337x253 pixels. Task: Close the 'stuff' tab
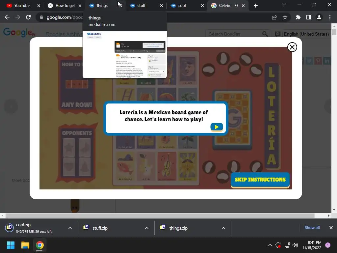[x=162, y=6]
